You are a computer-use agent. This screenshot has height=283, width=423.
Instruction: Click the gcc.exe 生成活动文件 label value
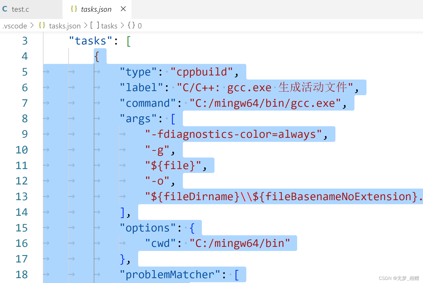(265, 88)
